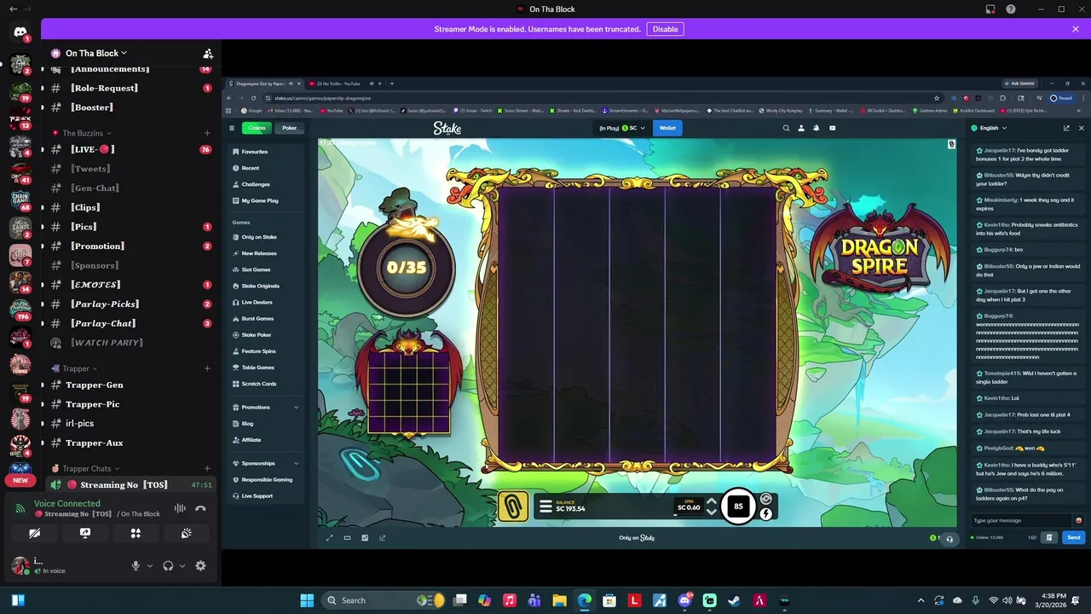Change chat language English dropdown
Screen dimensions: 1091x614
pyautogui.click(x=990, y=128)
